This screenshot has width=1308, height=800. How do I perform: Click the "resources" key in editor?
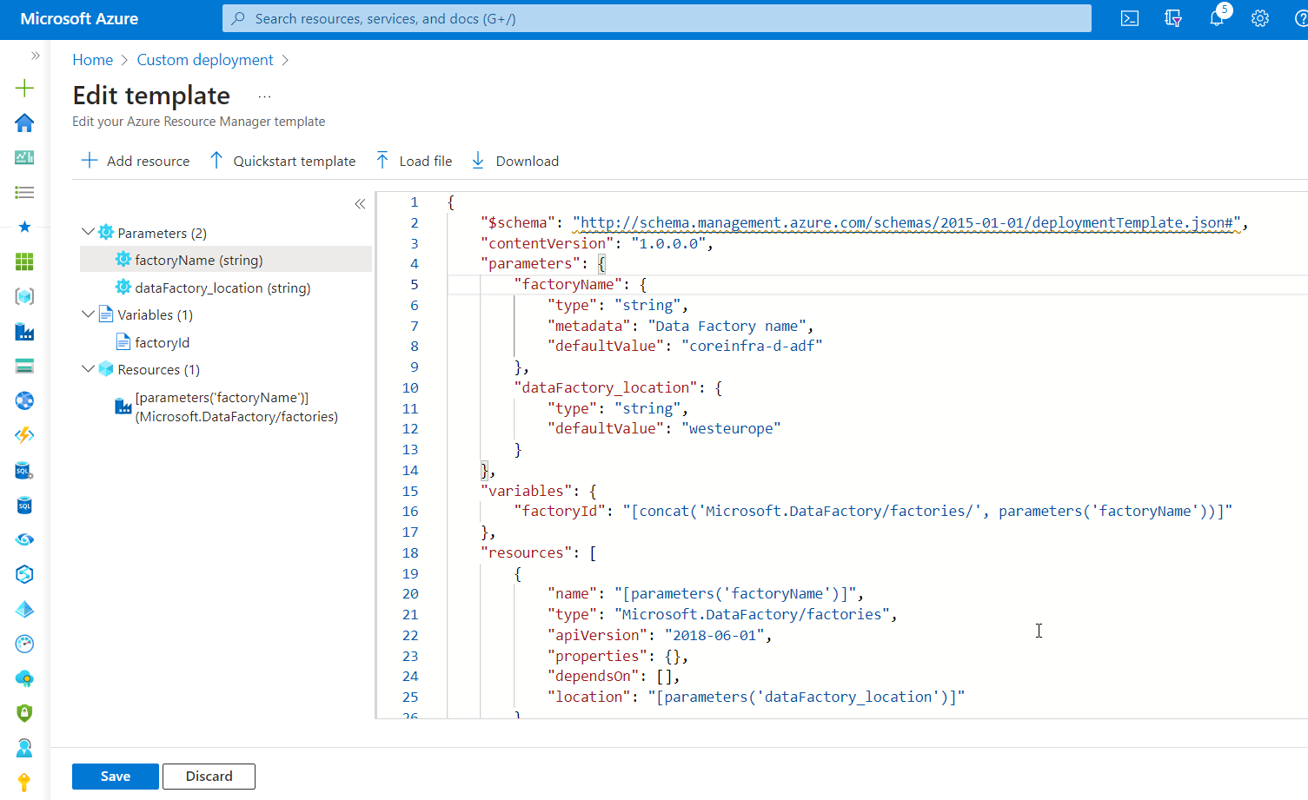[x=527, y=552]
